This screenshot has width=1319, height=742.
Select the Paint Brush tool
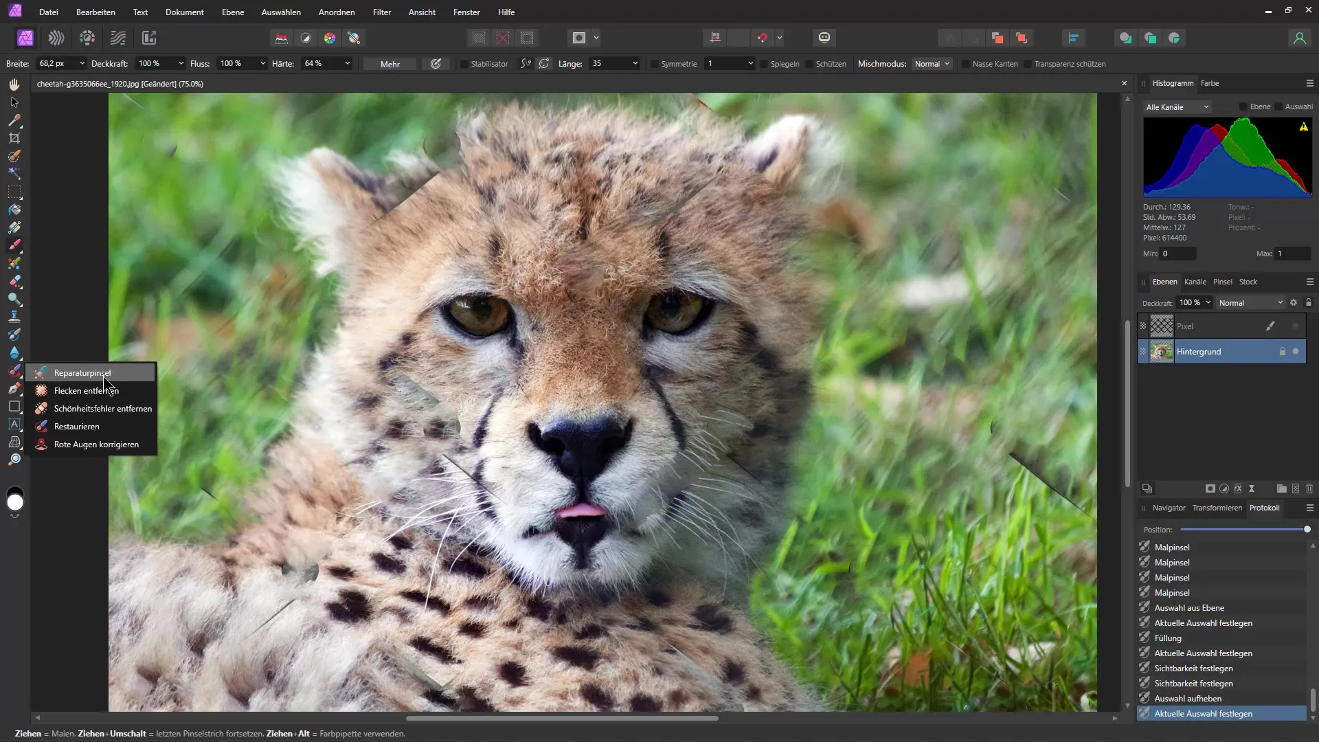[x=14, y=245]
